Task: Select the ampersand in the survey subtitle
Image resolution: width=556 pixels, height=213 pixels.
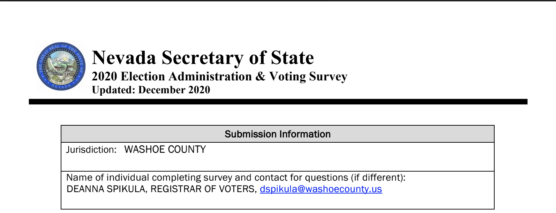Action: (x=261, y=76)
